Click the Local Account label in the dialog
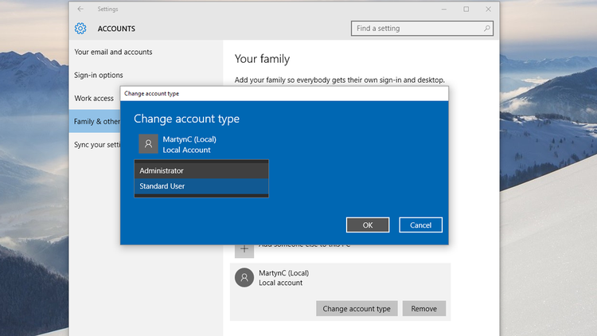 [186, 150]
